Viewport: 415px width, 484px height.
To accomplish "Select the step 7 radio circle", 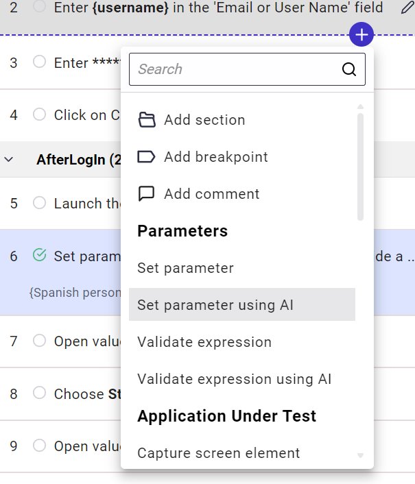I will click(x=40, y=340).
